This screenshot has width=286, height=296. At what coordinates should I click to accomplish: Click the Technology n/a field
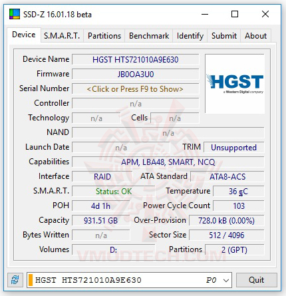[x=96, y=118]
